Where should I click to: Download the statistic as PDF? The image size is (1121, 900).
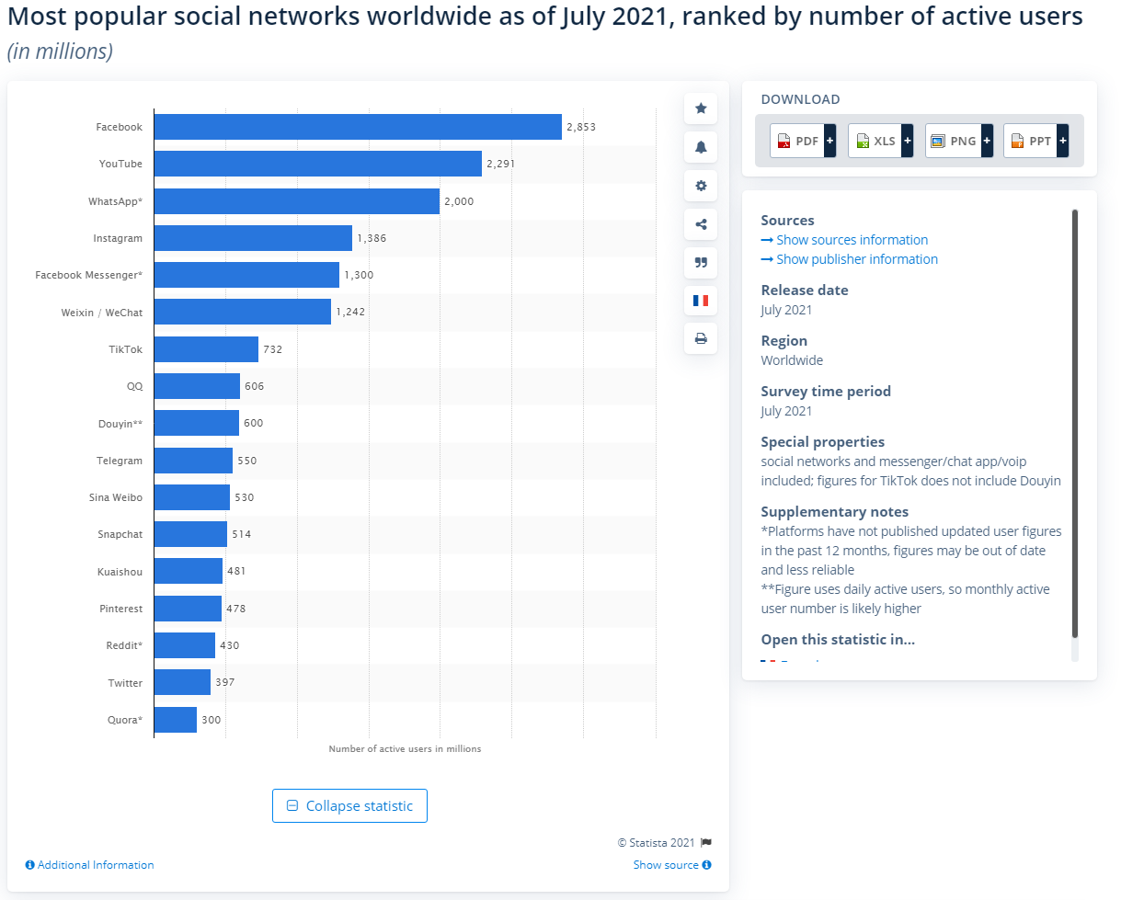pos(797,140)
